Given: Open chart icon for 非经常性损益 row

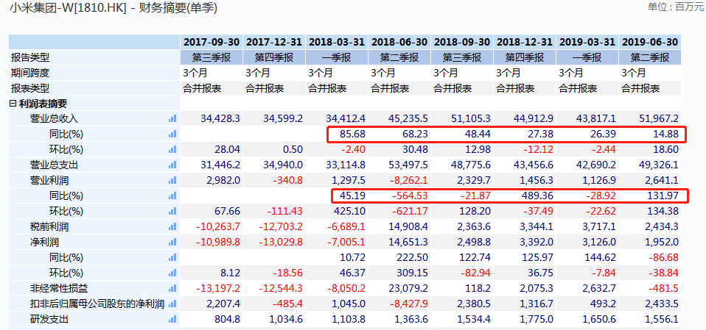Looking at the screenshot, I should (172, 288).
